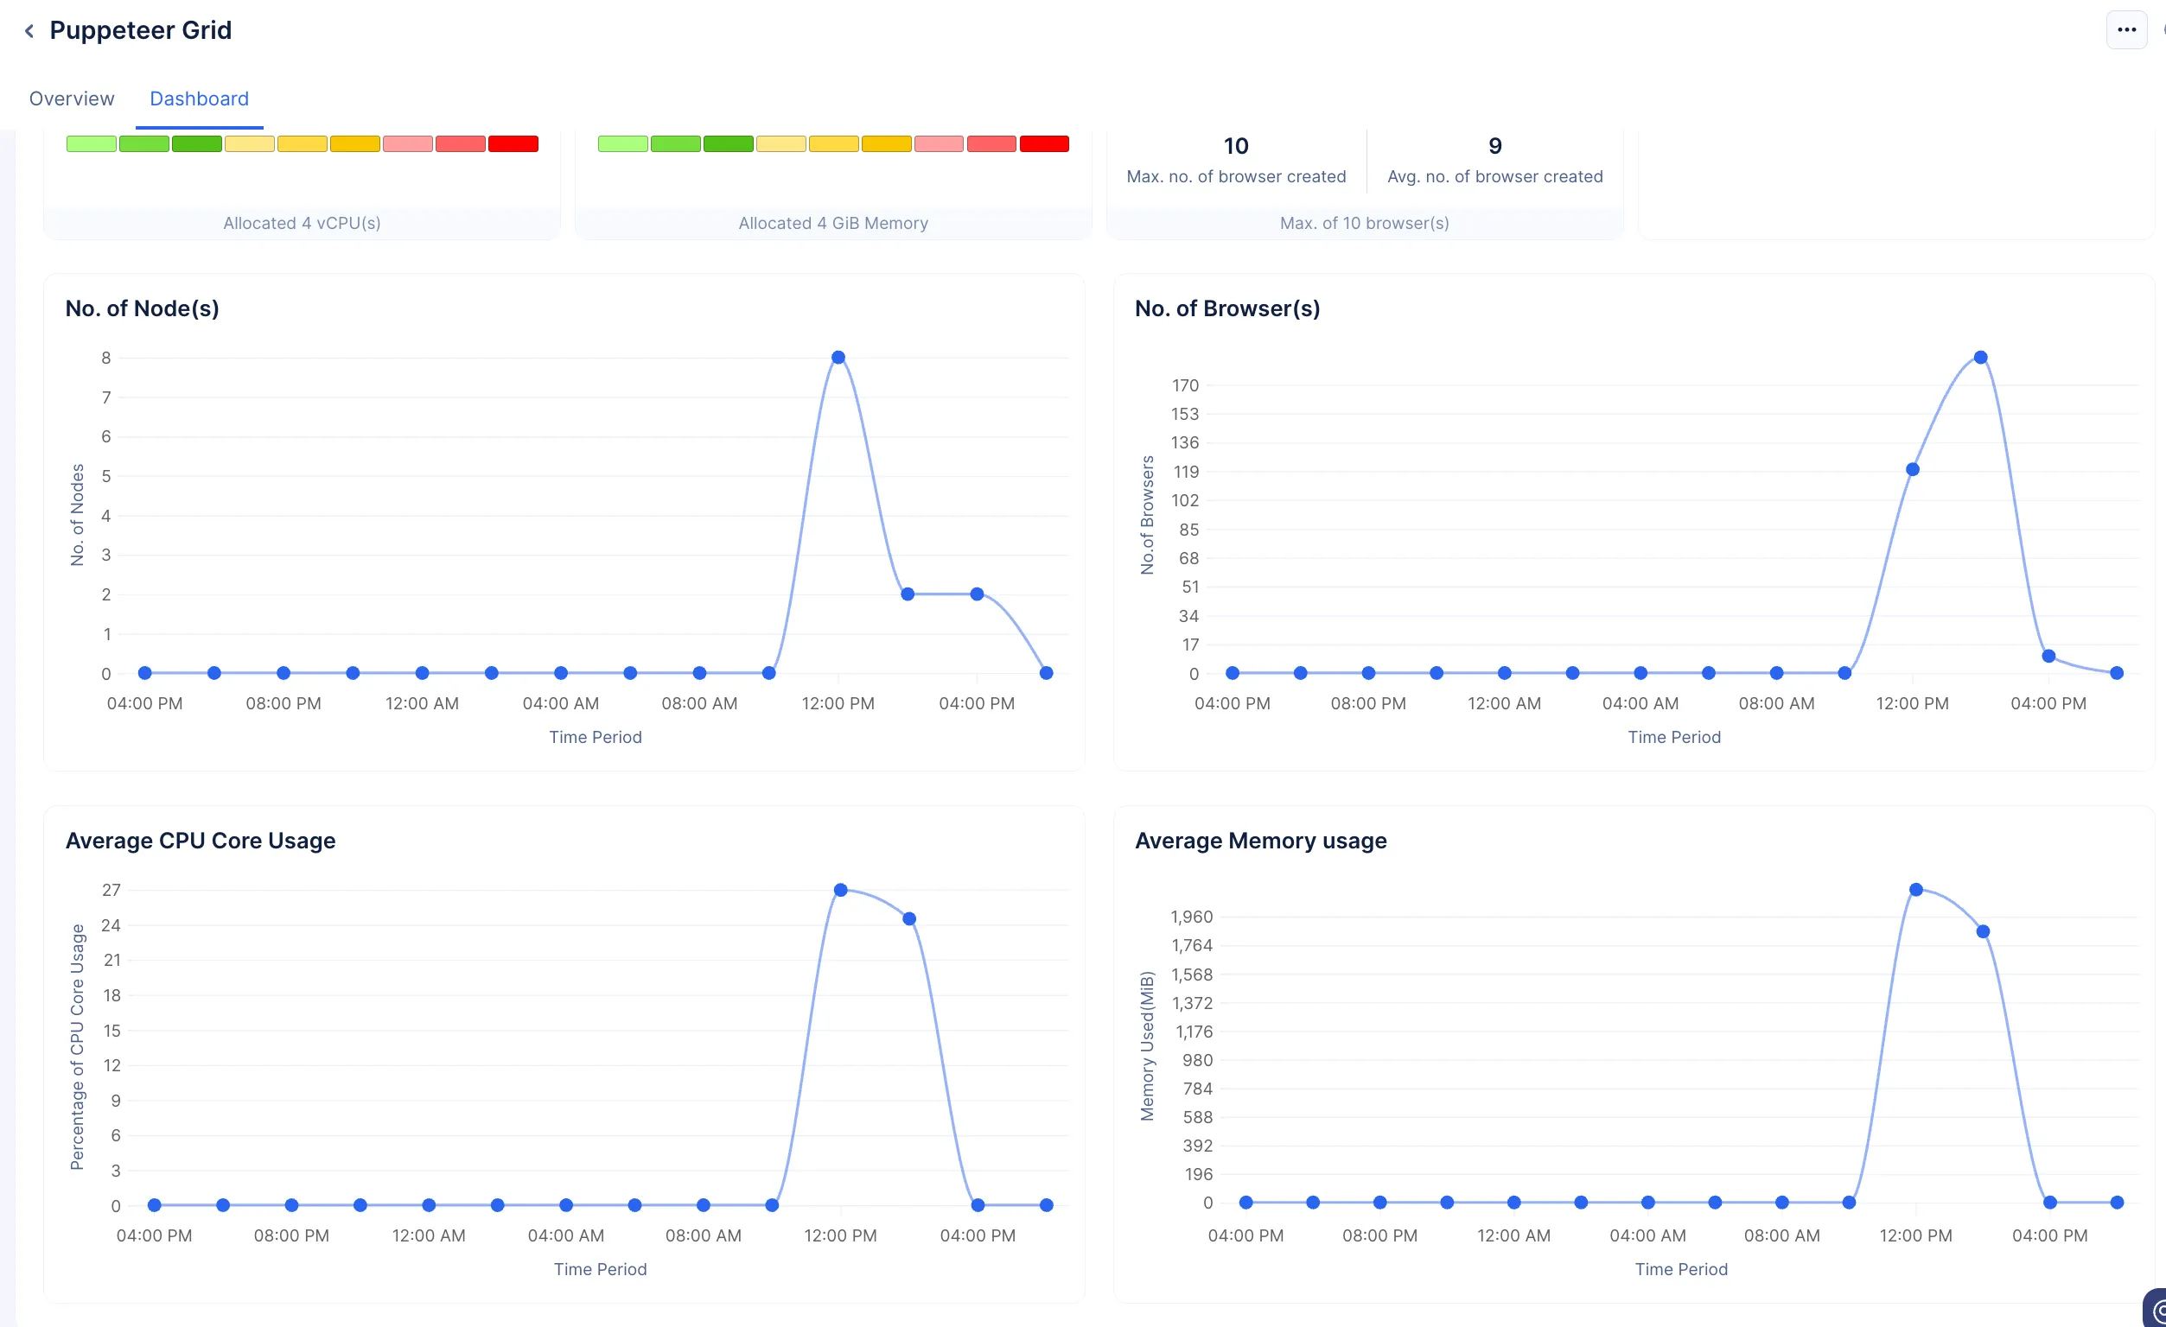Click the 119 data point in Browsers chart
The width and height of the screenshot is (2166, 1327).
pos(1912,469)
